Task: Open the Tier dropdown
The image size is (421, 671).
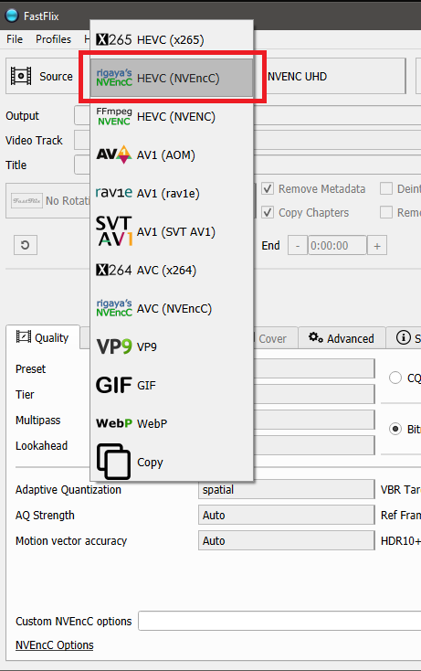Action: coord(314,395)
